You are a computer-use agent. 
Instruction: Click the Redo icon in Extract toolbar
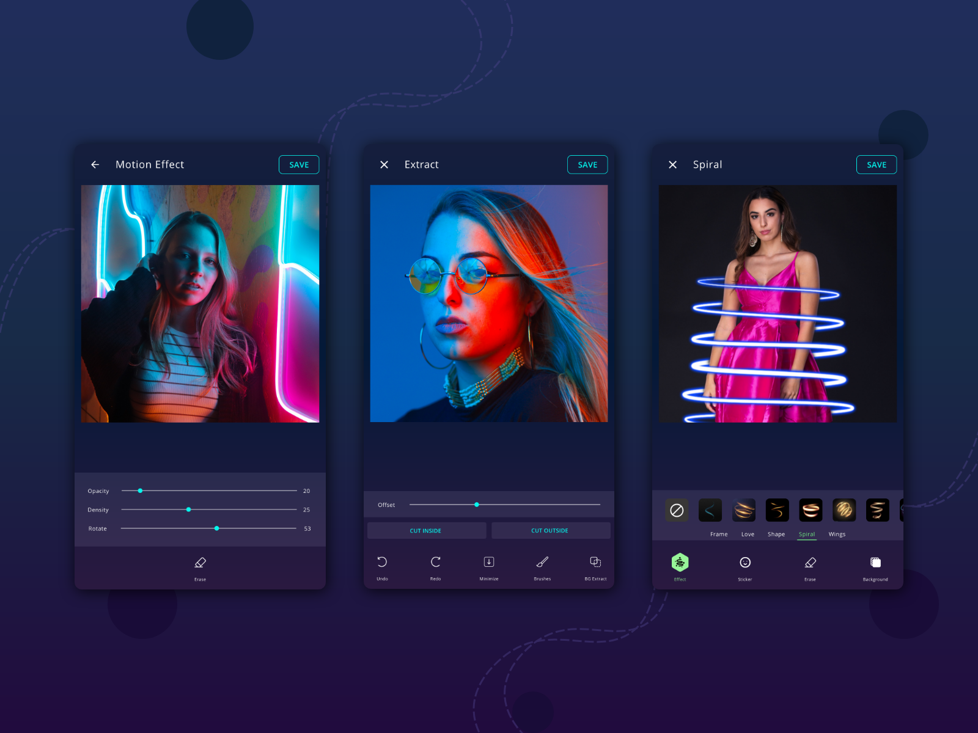click(436, 562)
